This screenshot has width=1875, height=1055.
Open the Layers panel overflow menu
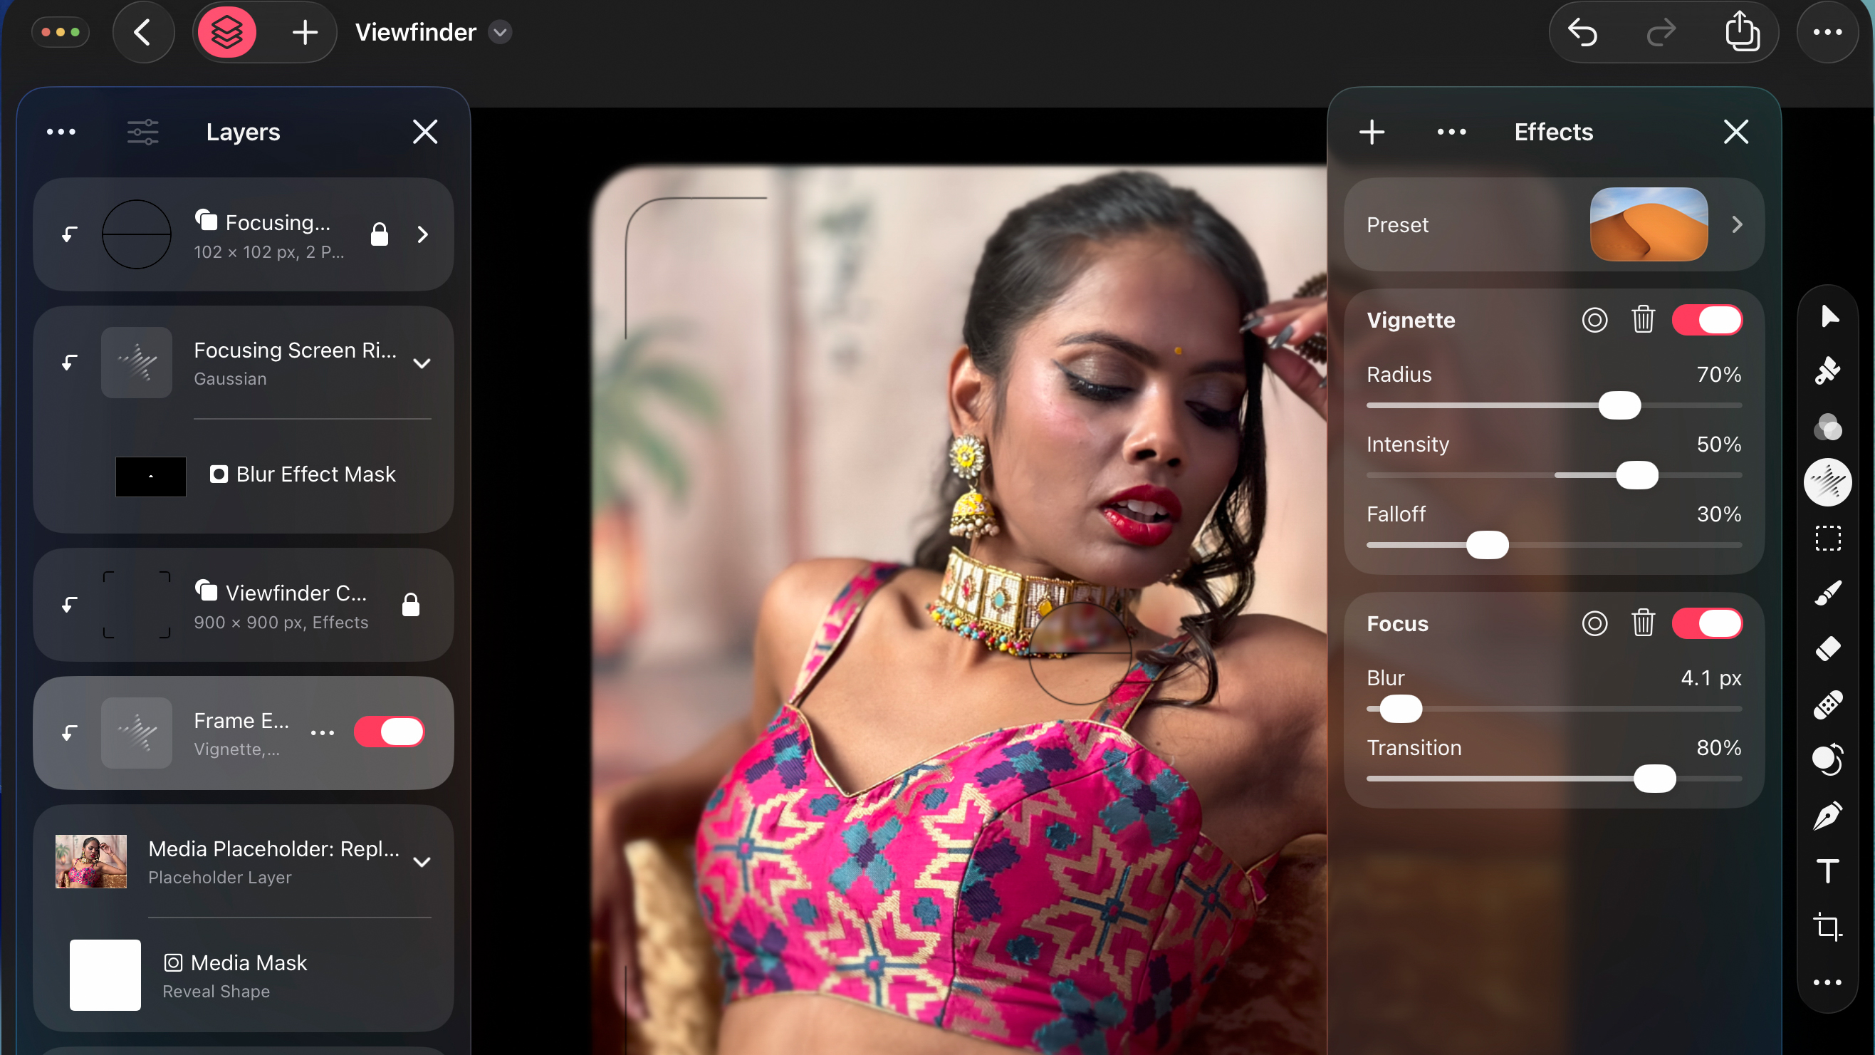coord(61,132)
